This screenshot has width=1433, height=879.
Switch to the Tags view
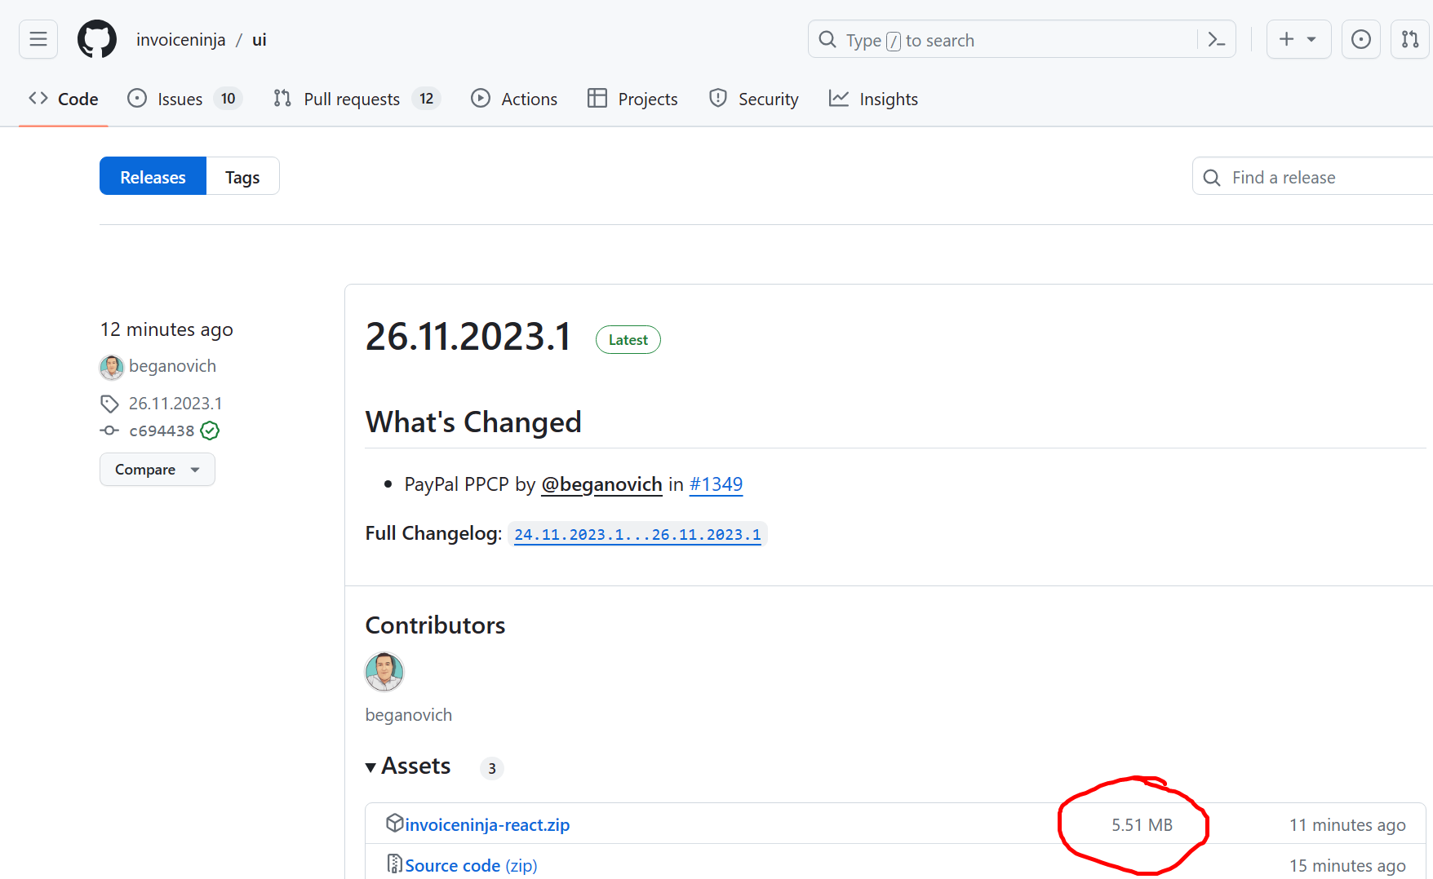point(242,176)
